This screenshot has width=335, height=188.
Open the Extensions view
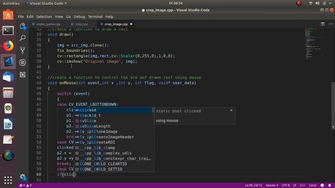click(x=23, y=75)
